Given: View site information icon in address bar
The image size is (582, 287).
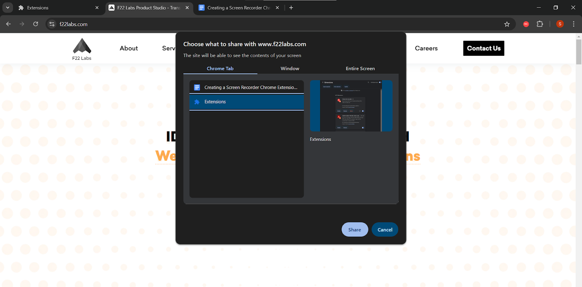Looking at the screenshot, I should [52, 24].
